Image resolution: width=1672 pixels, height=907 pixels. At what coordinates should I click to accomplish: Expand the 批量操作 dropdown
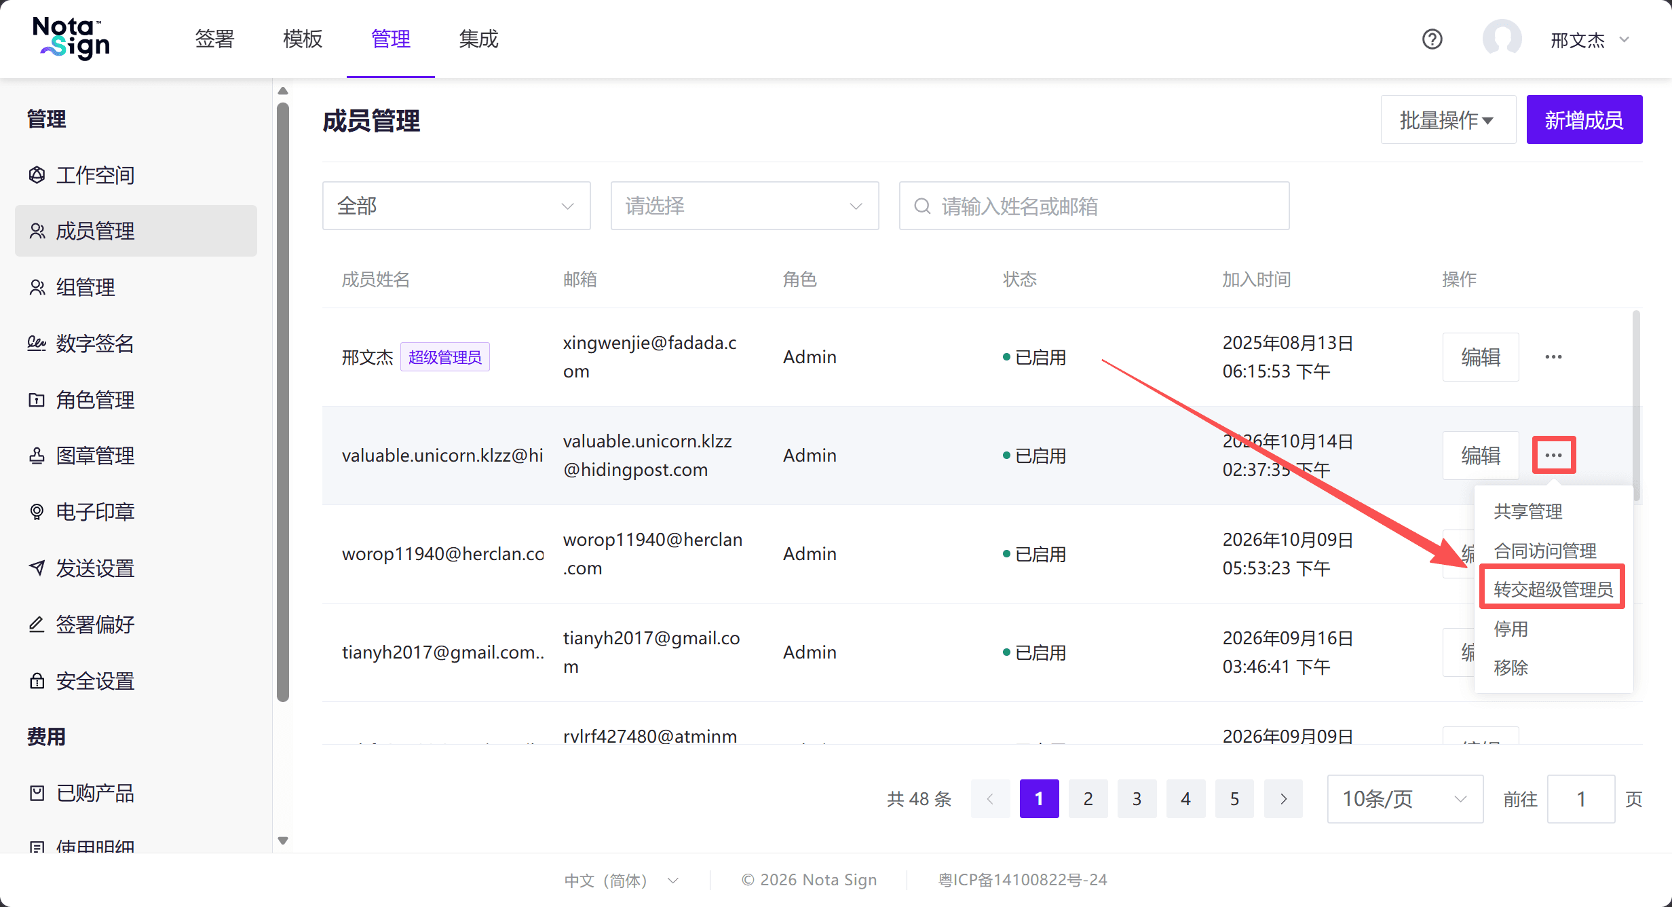tap(1448, 119)
